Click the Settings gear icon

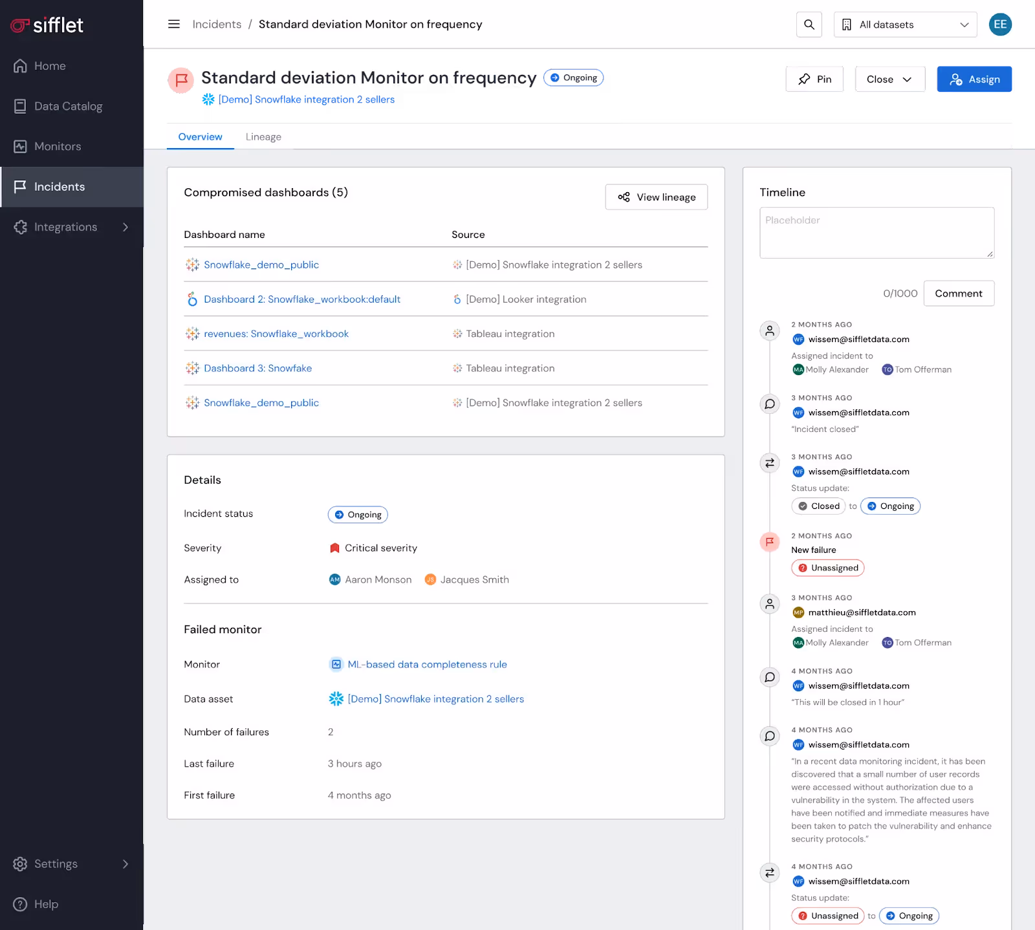tap(21, 864)
